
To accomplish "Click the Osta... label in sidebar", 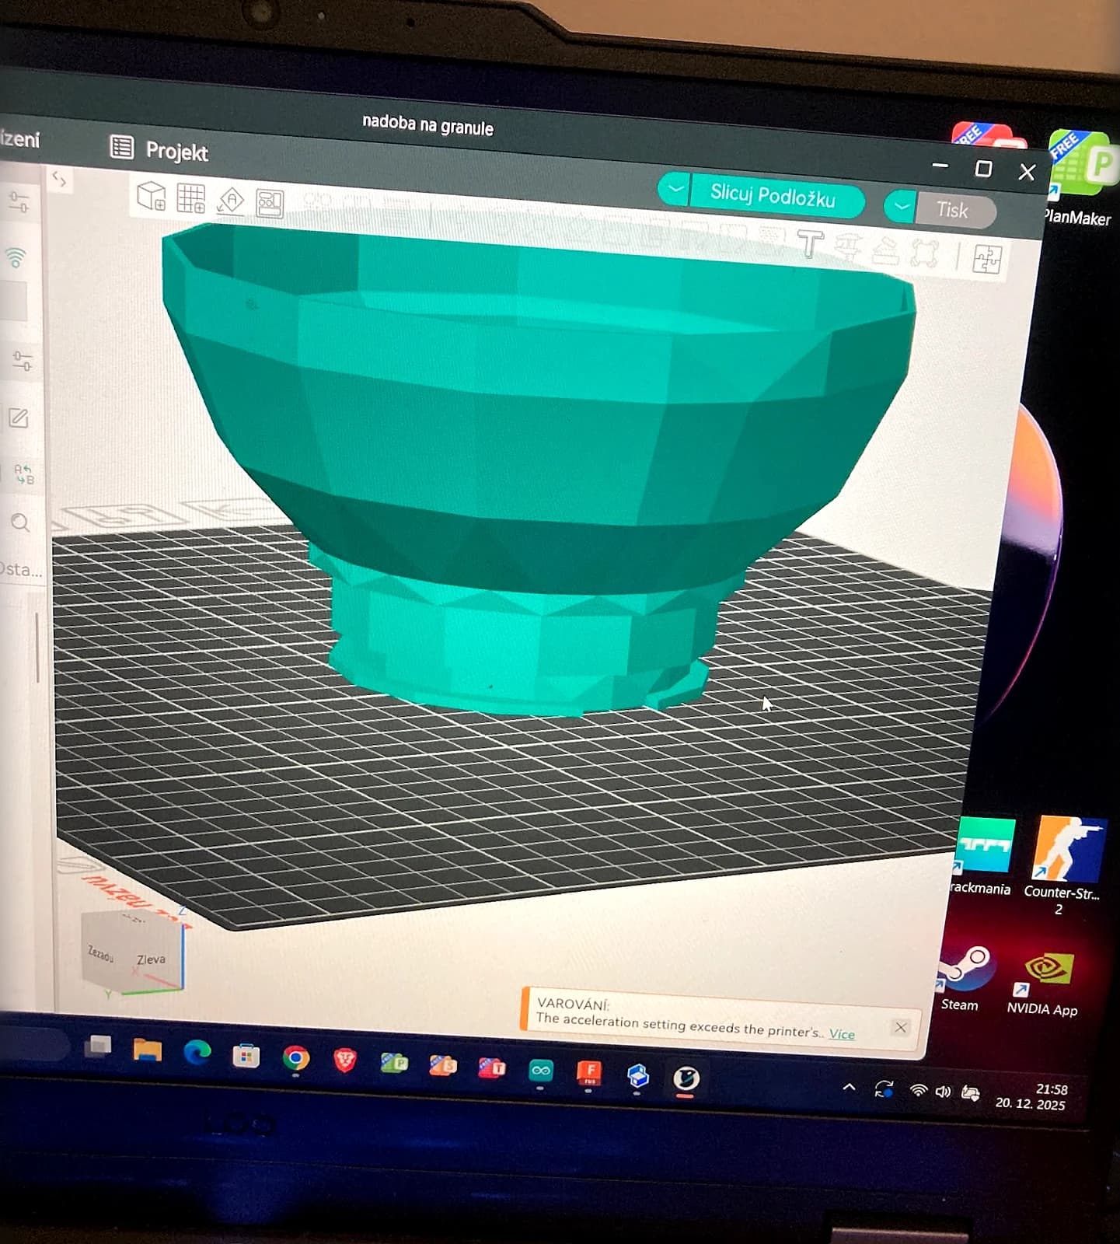I will click(21, 570).
